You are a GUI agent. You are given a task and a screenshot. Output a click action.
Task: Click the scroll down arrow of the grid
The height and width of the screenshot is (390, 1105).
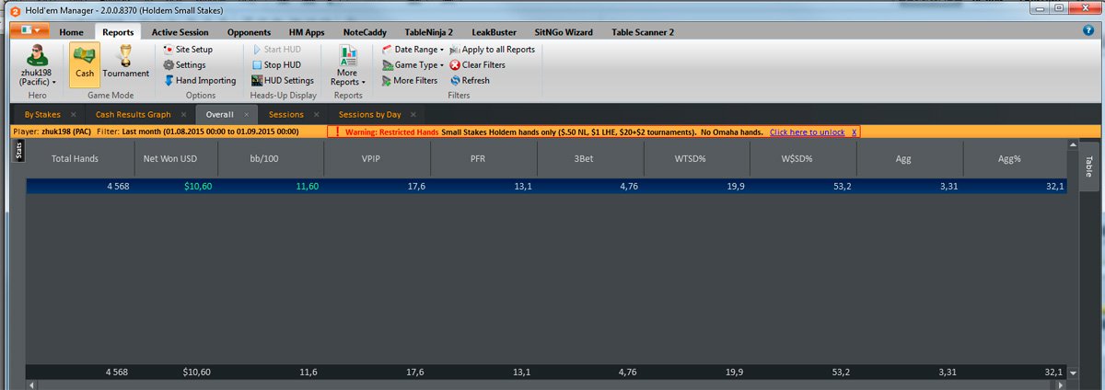[1074, 373]
